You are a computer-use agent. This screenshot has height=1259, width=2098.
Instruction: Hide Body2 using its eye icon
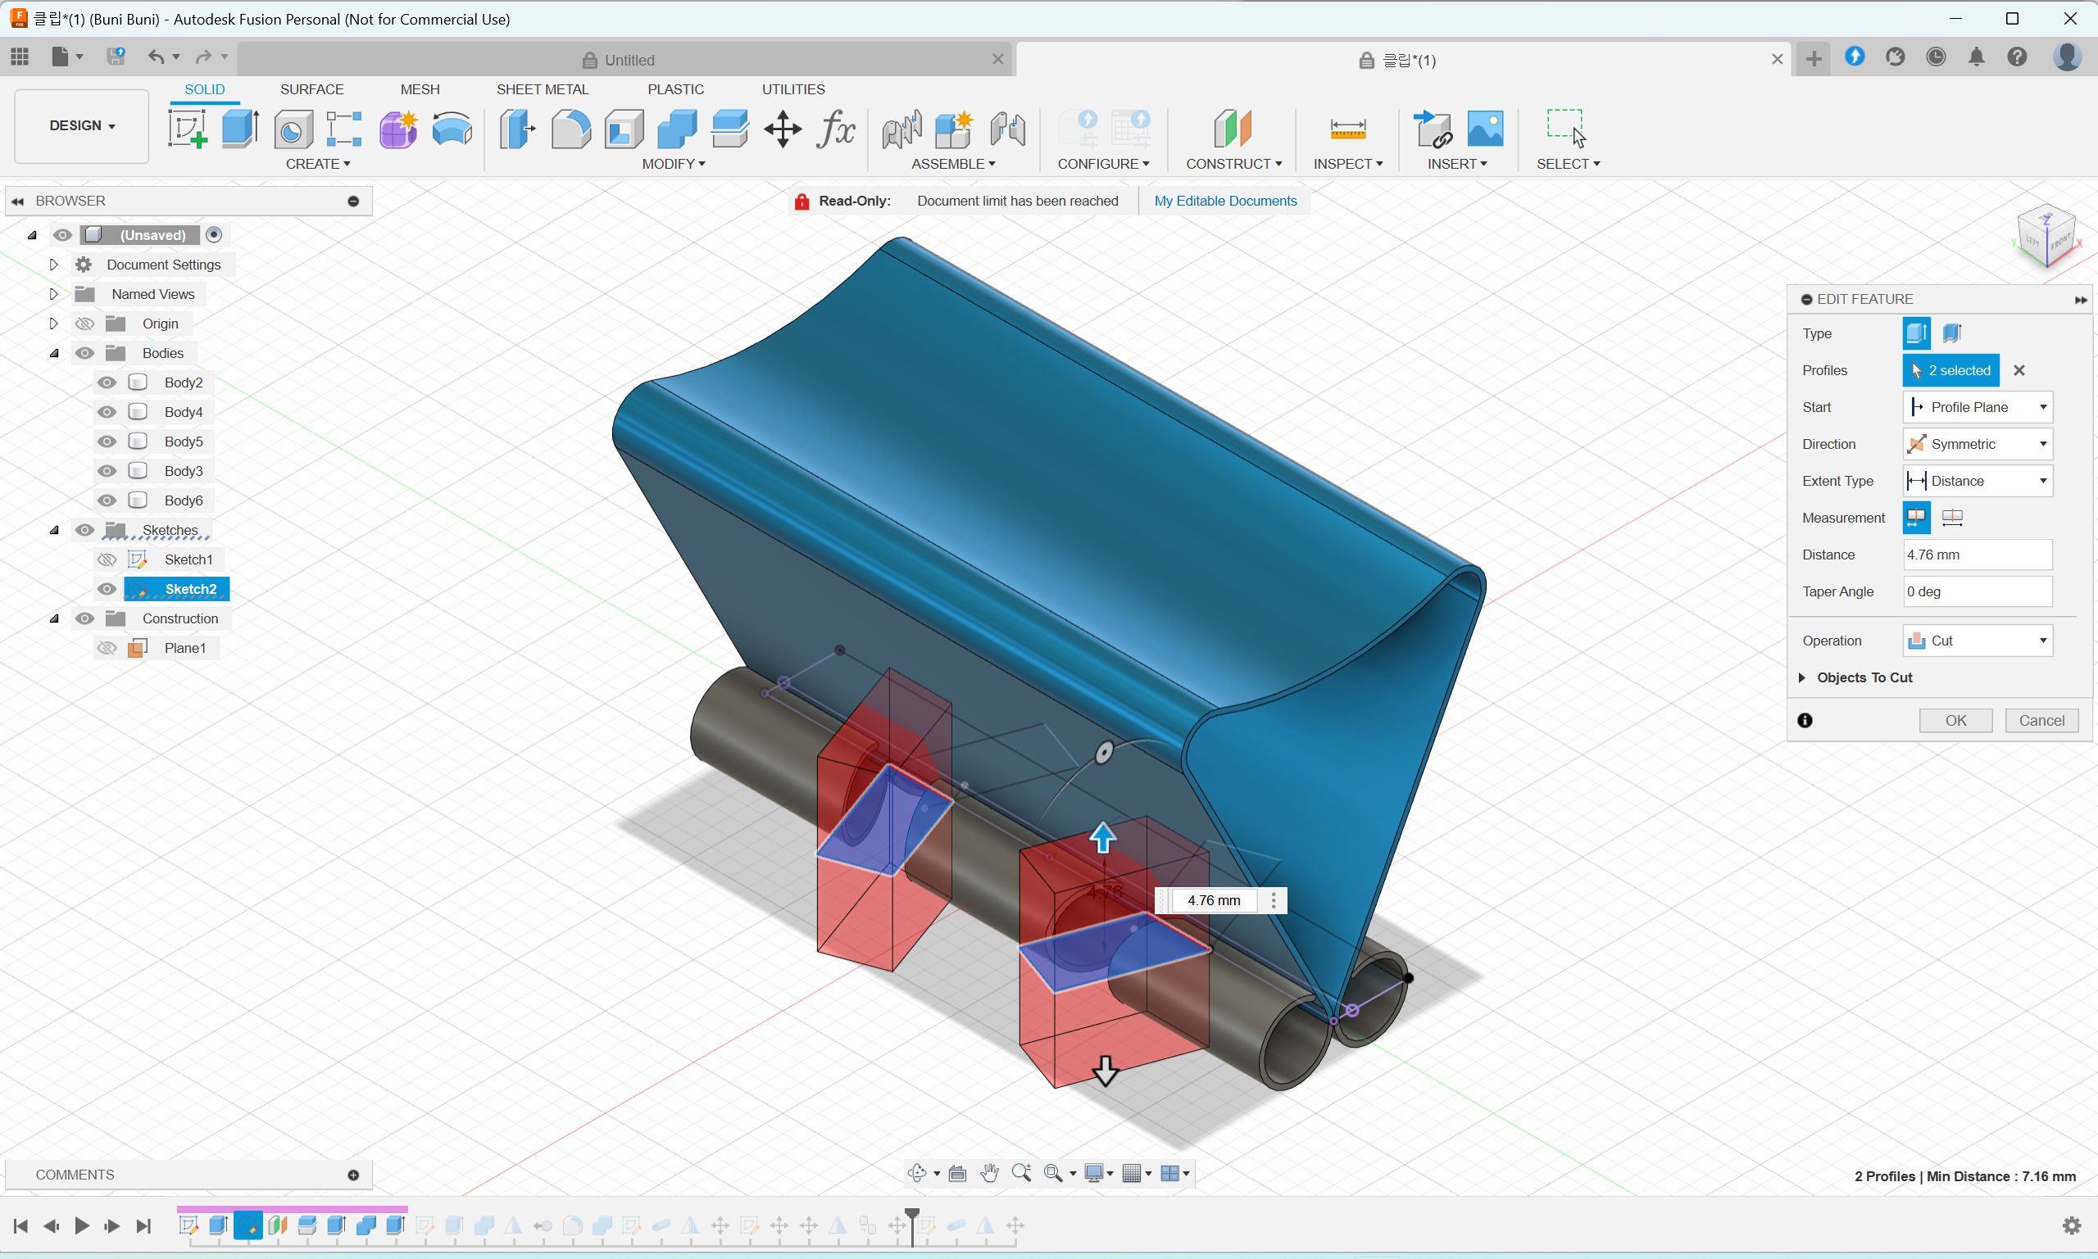click(107, 383)
